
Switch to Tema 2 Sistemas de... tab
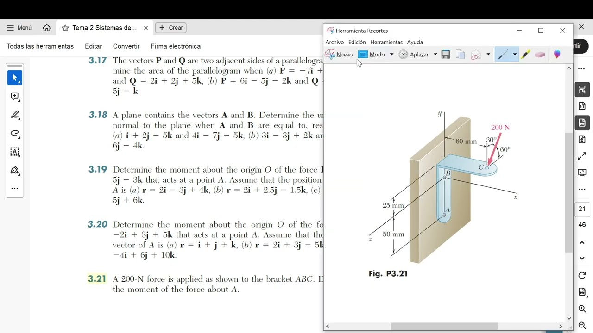click(x=105, y=28)
